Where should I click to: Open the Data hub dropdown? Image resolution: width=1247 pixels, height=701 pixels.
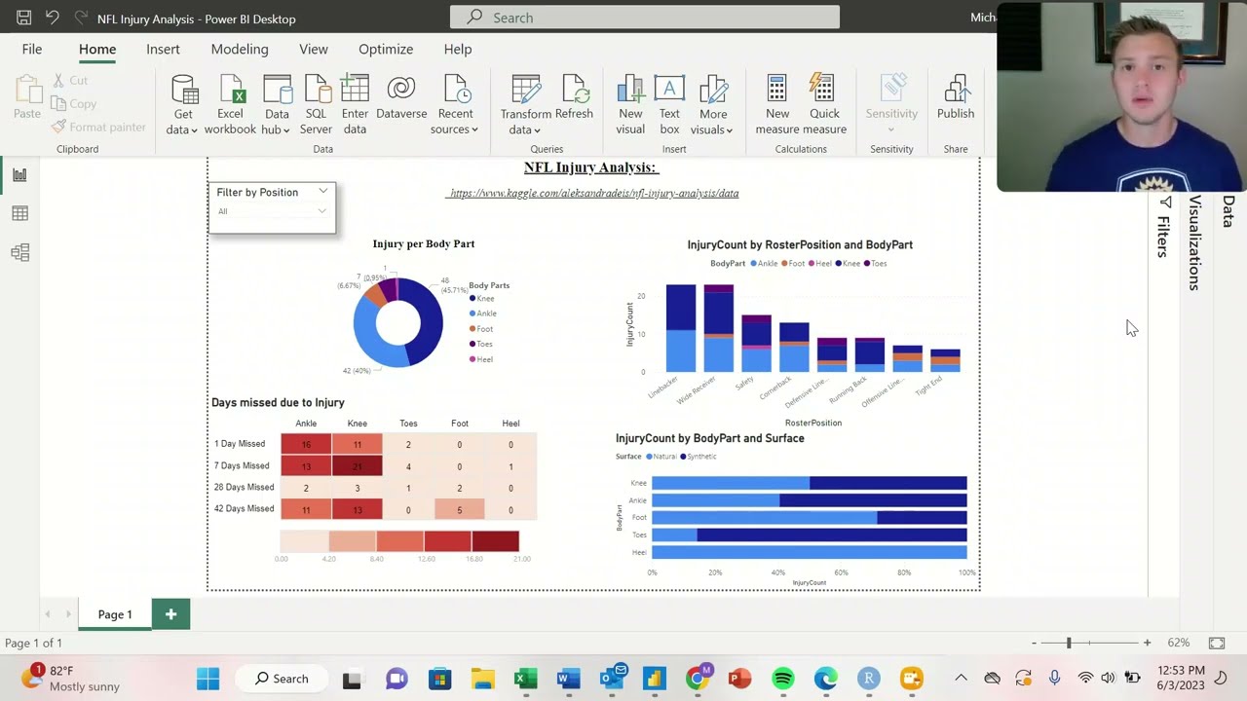click(285, 130)
